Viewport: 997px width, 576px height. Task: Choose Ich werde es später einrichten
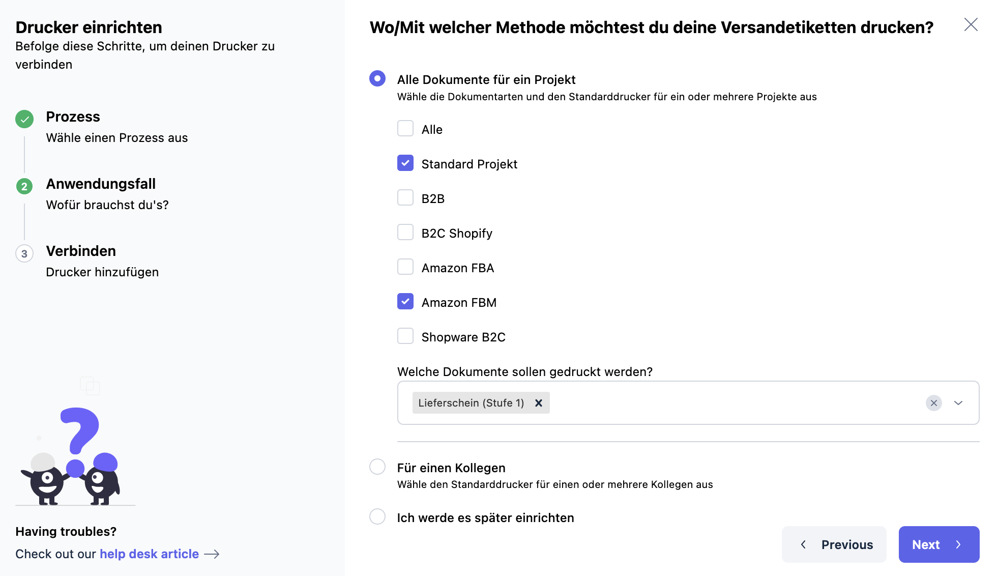coord(377,516)
